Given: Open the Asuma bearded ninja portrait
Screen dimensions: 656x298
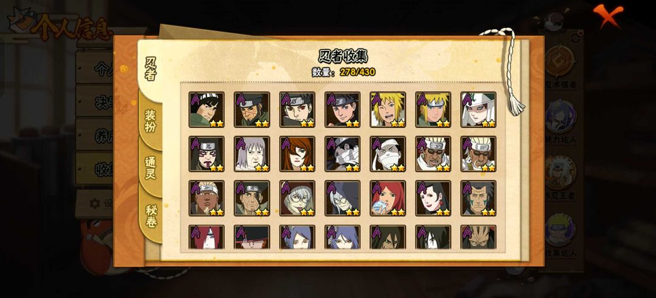Looking at the screenshot, I should (x=252, y=109).
